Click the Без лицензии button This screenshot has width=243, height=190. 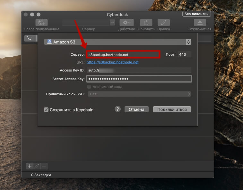point(196,14)
